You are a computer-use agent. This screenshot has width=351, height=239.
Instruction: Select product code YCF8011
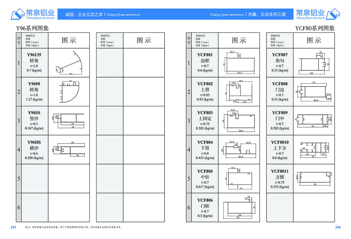(280, 171)
